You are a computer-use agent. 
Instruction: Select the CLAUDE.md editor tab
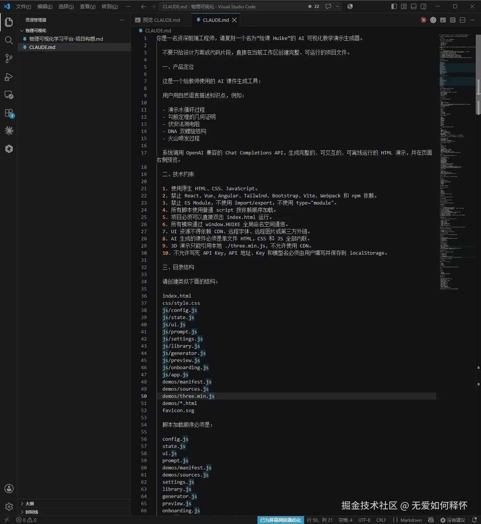pyautogui.click(x=216, y=20)
